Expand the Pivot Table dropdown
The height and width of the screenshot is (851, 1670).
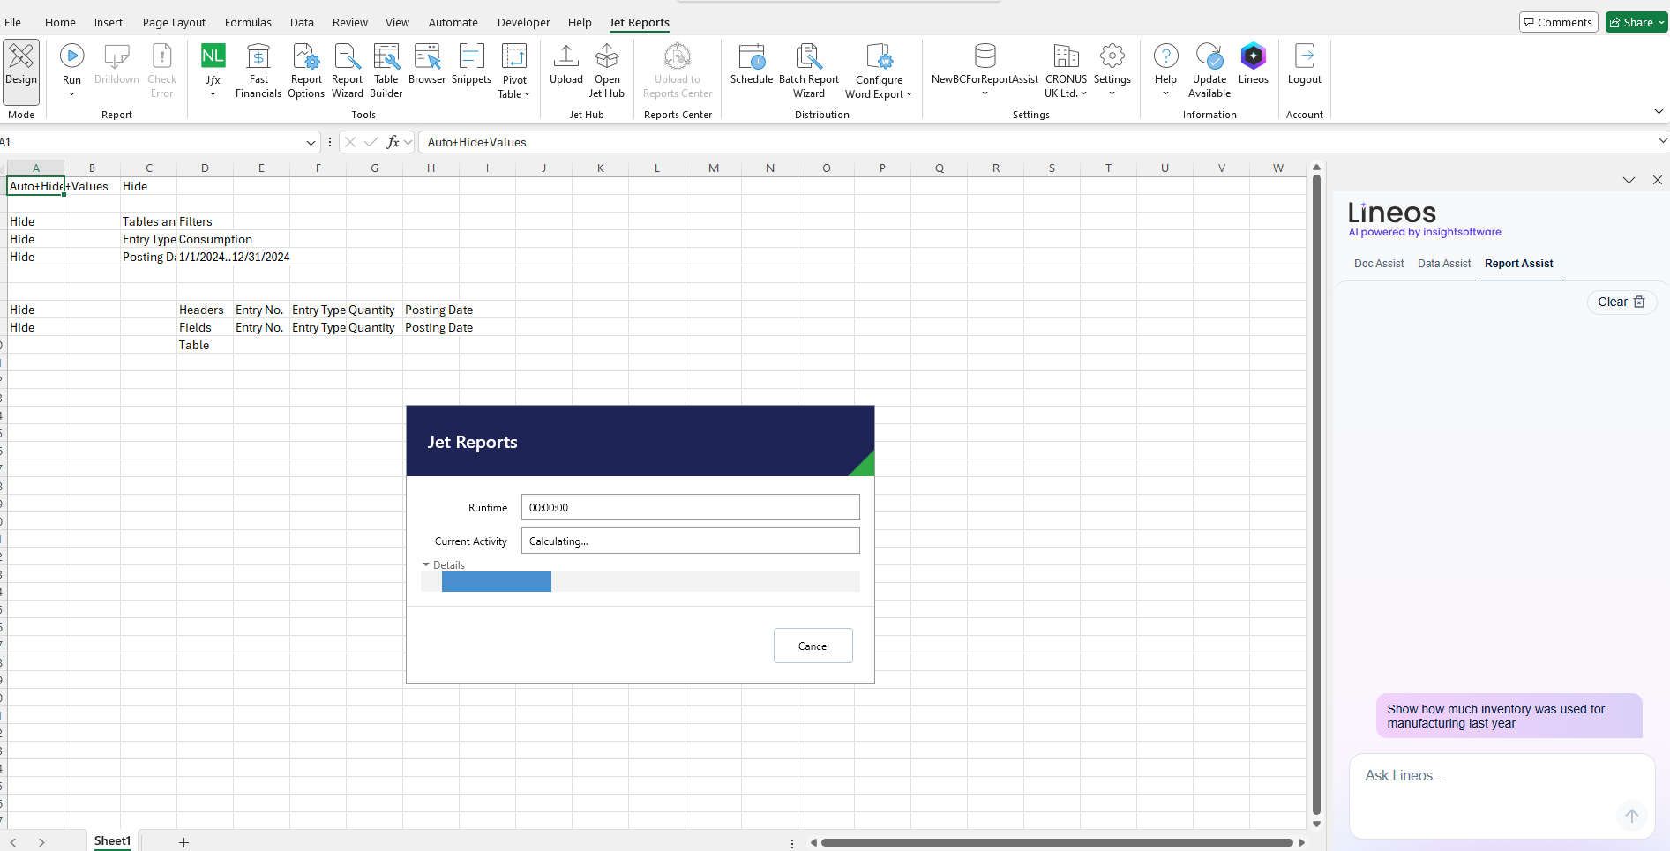point(513,71)
